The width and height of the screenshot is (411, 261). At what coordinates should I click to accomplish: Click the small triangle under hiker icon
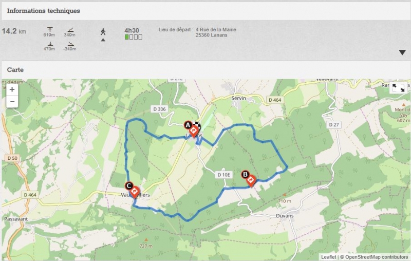[103, 40]
